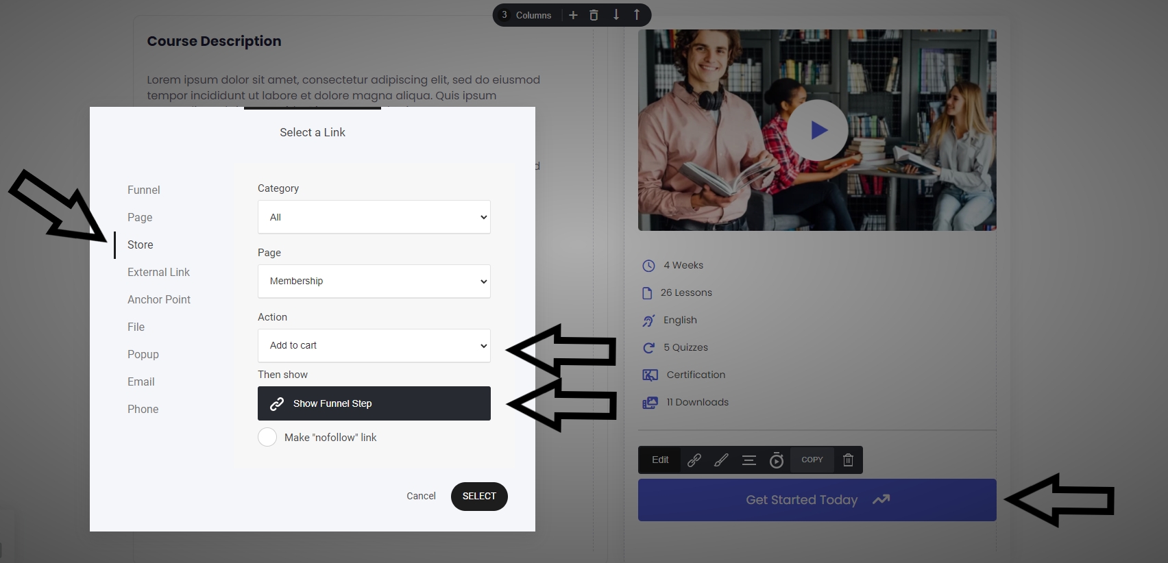Play the course preview video

(x=817, y=130)
